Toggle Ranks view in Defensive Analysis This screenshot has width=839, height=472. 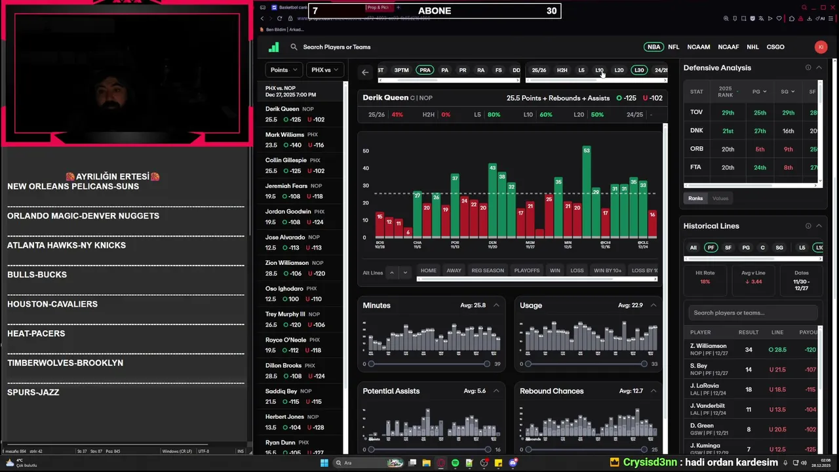point(695,198)
